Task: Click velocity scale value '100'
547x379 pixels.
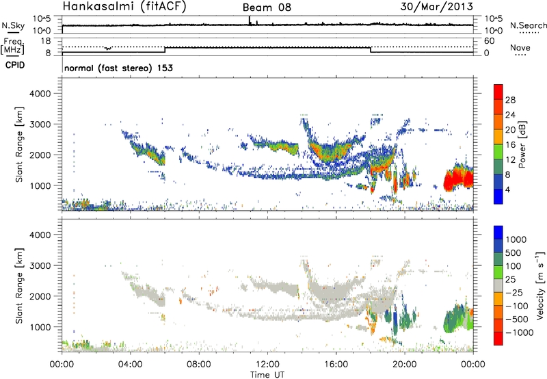Action: coord(513,266)
